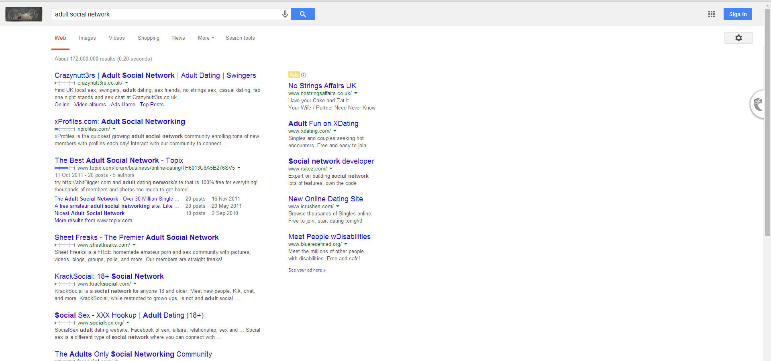The height and width of the screenshot is (361, 771).
Task: Open the Sheet Freaks result title
Action: (x=137, y=237)
